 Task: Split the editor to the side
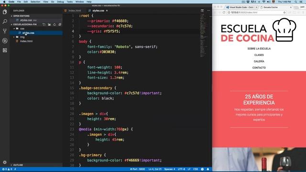pyautogui.click(x=202, y=11)
